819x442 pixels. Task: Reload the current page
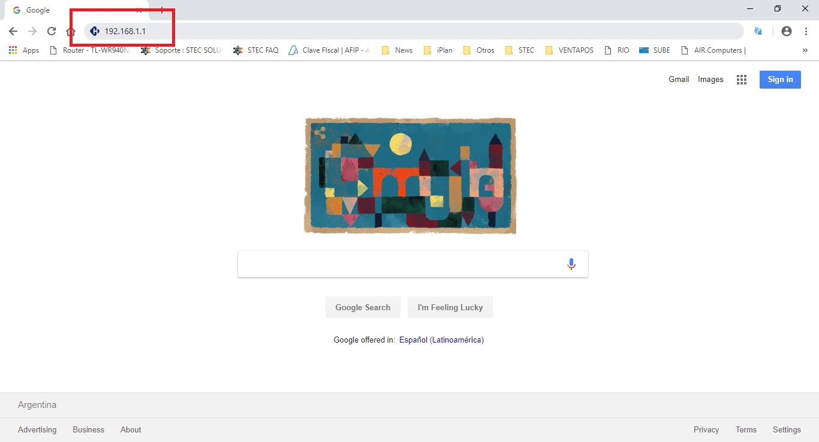point(52,31)
